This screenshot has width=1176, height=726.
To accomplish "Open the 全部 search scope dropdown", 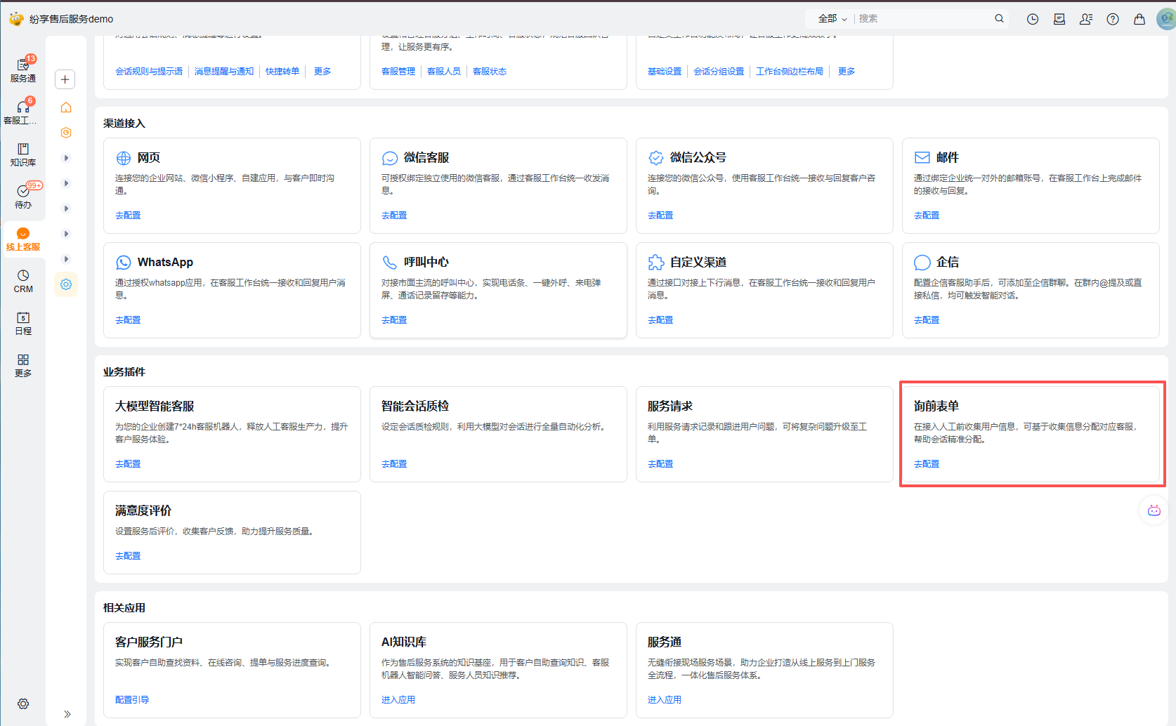I will click(x=832, y=19).
